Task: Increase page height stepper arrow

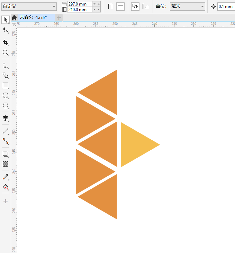Action: pos(99,10)
